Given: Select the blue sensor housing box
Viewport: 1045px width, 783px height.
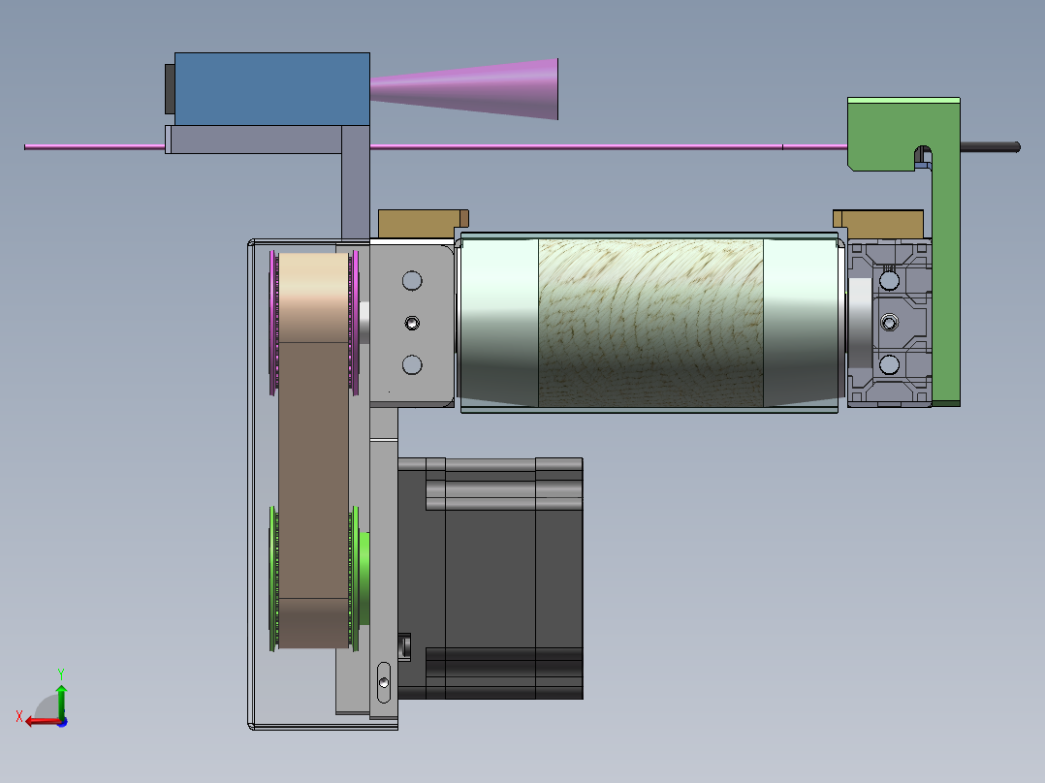Looking at the screenshot, I should [x=271, y=88].
